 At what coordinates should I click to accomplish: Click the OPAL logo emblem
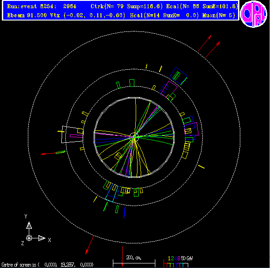pyautogui.click(x=254, y=14)
